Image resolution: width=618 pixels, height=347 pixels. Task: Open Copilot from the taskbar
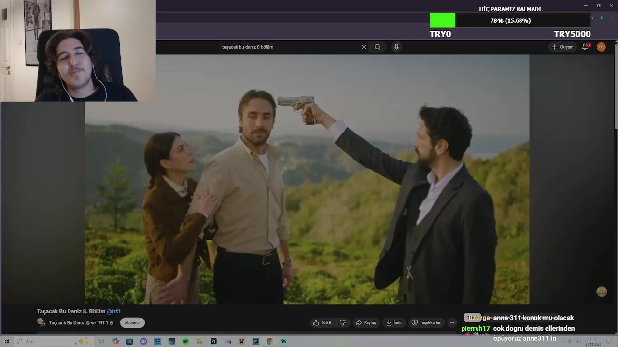(x=116, y=341)
